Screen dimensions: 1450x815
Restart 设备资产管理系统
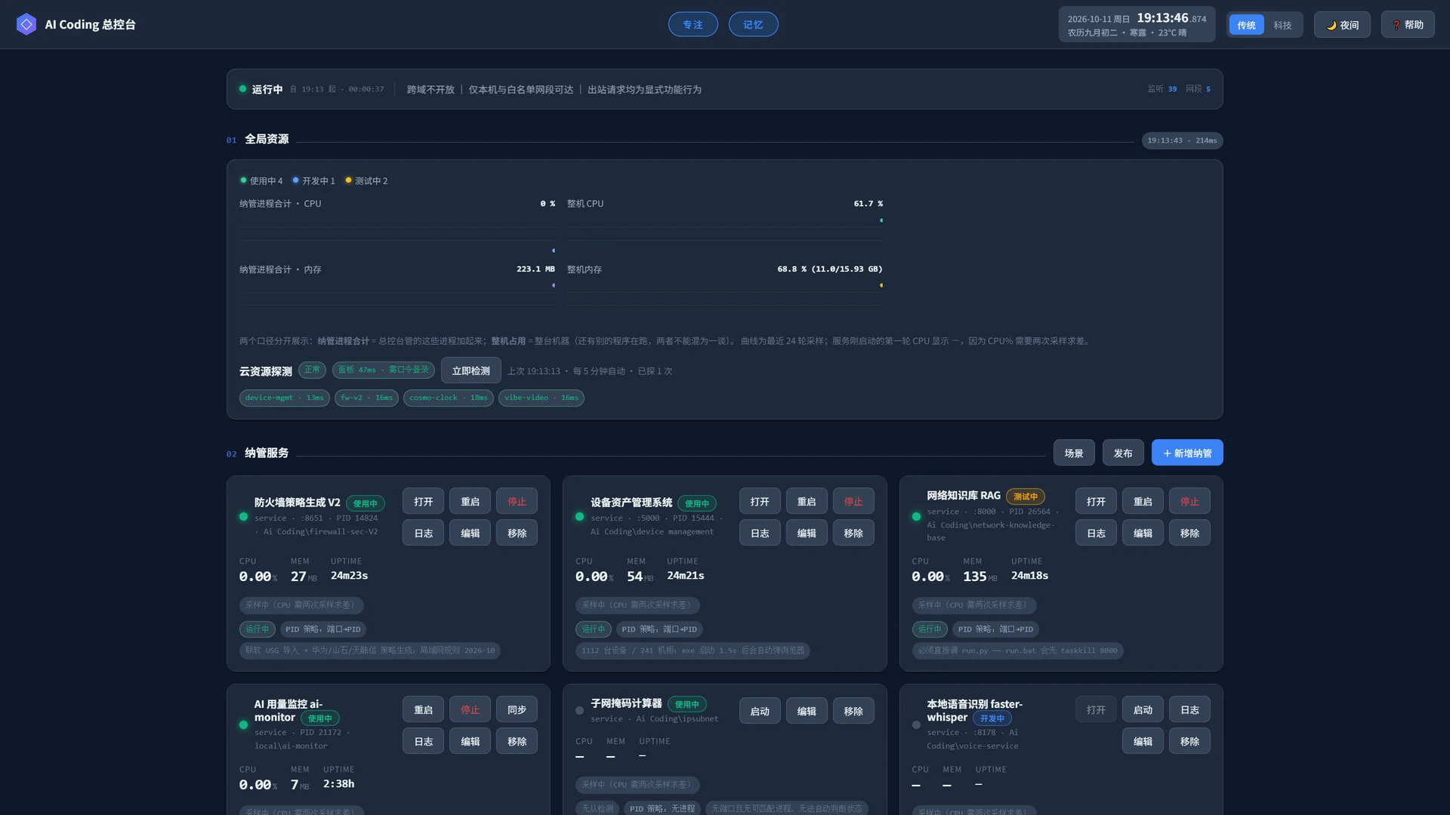coord(807,501)
